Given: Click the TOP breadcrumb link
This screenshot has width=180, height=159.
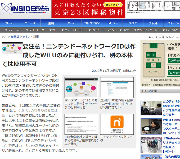Looking at the screenshot, I should tap(4, 37).
